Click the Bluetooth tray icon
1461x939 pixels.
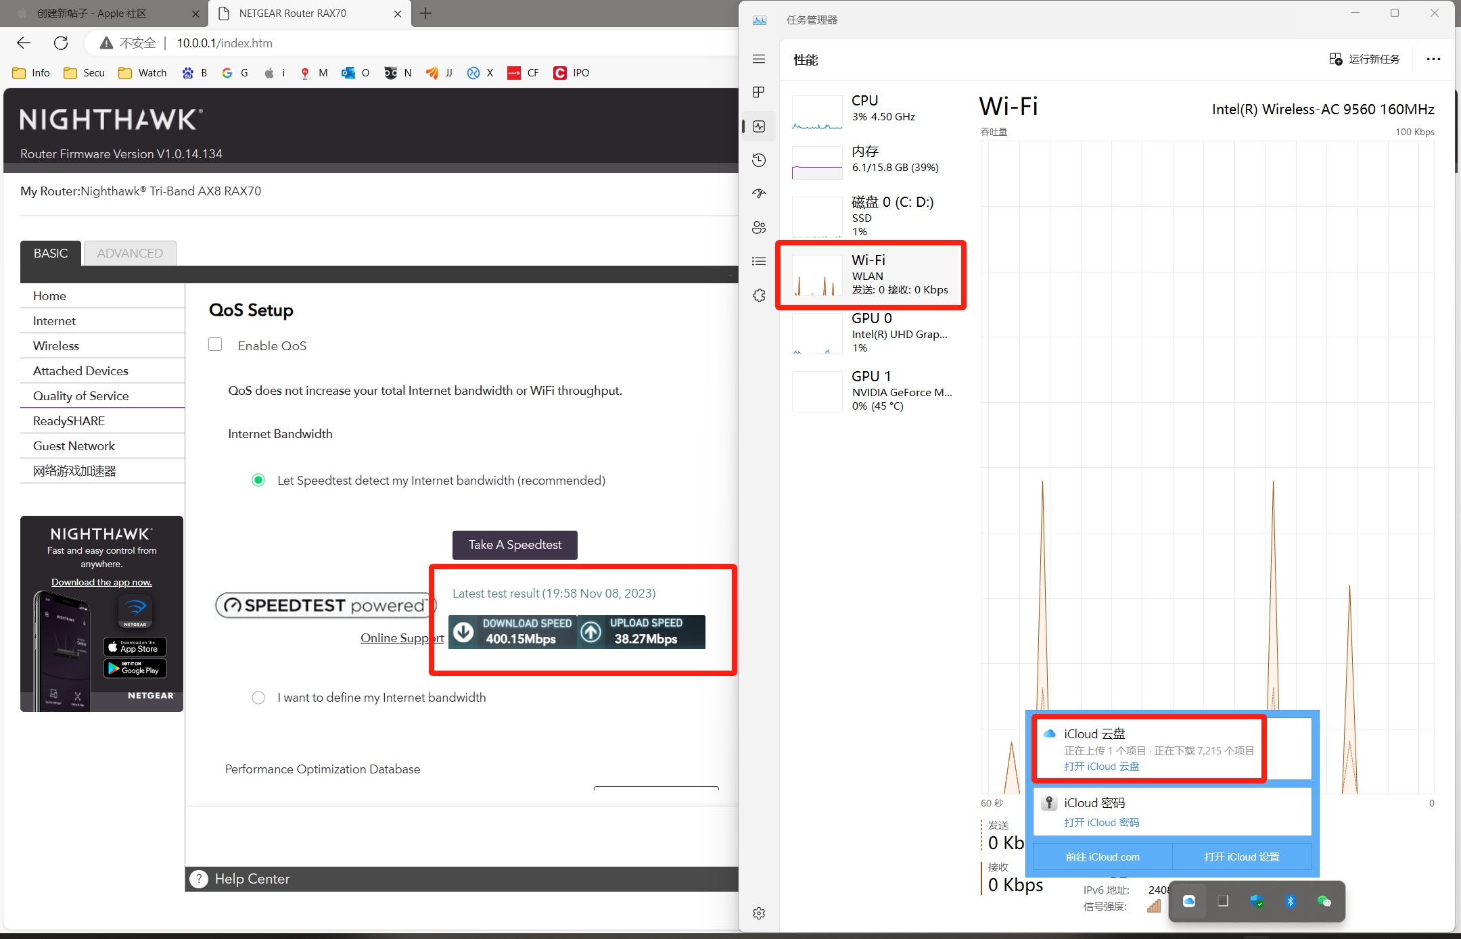click(x=1290, y=900)
